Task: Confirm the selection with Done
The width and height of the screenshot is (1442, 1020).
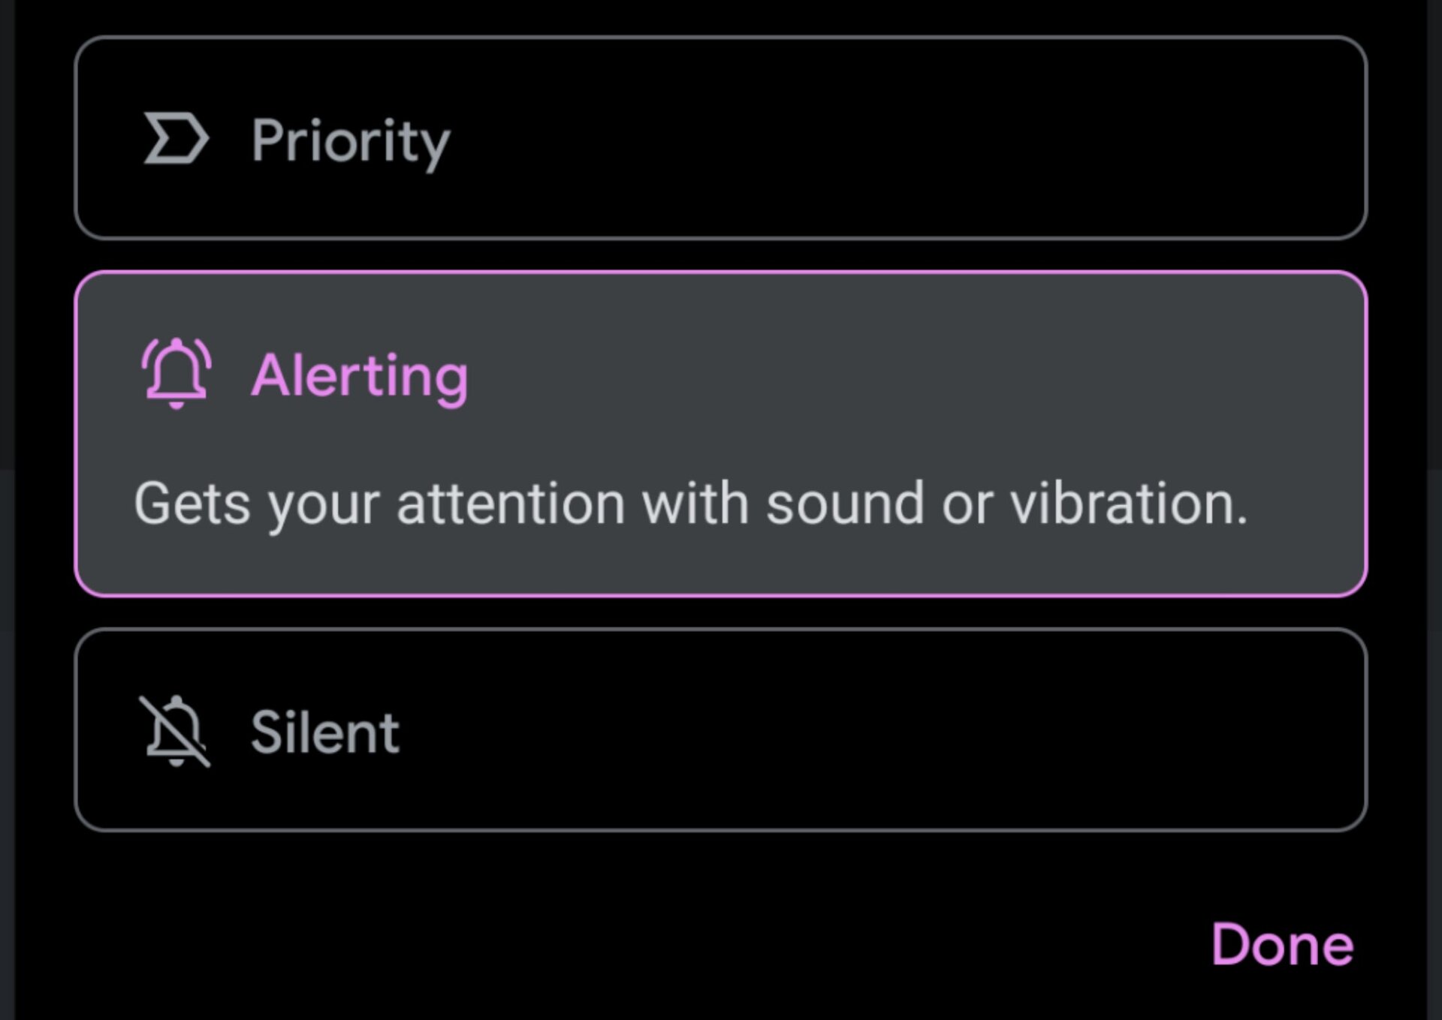Action: pos(1282,943)
